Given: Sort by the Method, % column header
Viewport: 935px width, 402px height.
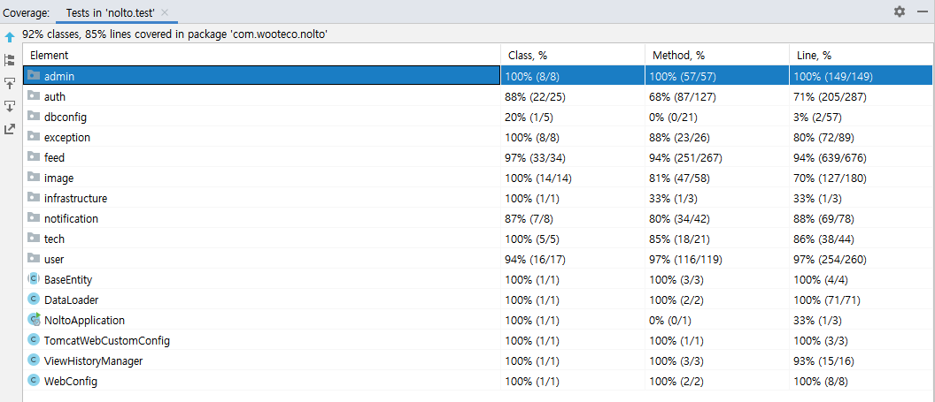Looking at the screenshot, I should (678, 55).
